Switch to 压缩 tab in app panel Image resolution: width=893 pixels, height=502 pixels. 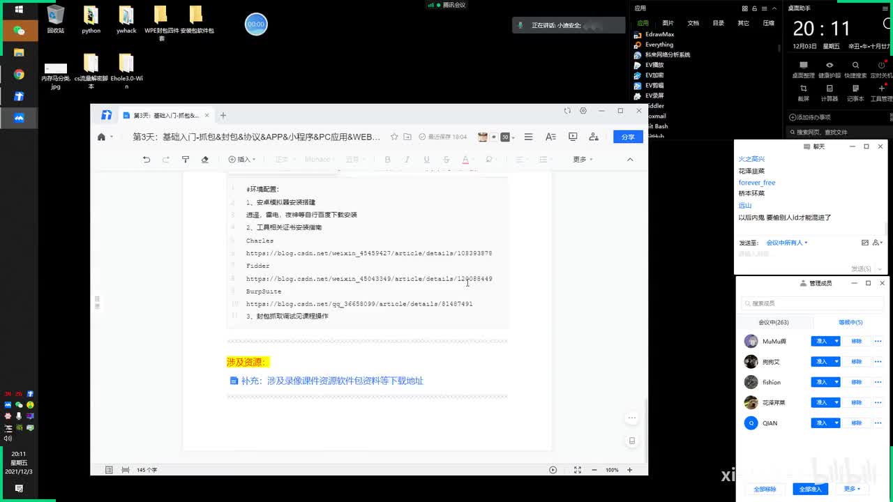(x=768, y=23)
